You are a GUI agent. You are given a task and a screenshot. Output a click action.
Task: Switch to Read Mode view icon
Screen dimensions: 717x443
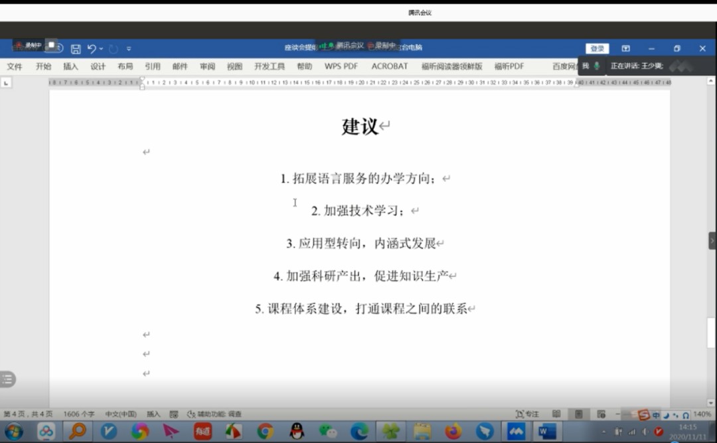tap(556, 414)
